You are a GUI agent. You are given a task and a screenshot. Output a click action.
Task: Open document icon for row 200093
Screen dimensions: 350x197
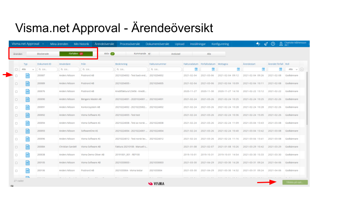27,131
